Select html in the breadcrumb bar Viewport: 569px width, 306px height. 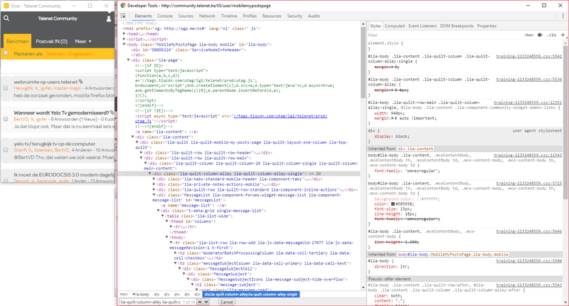(x=124, y=295)
